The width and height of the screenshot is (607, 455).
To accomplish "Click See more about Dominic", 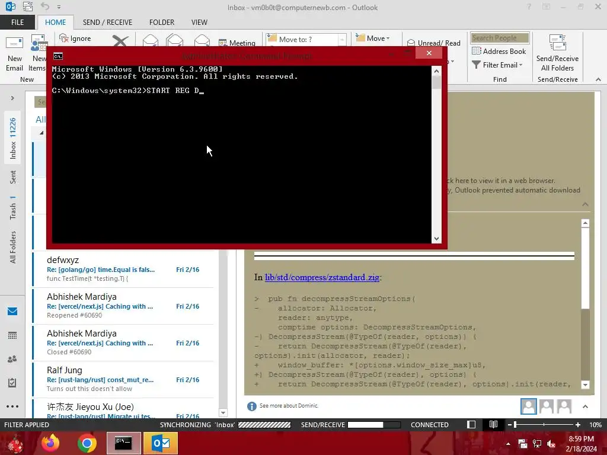I will [289, 405].
